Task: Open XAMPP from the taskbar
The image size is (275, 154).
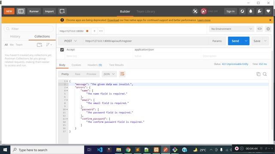Action: click(156, 150)
